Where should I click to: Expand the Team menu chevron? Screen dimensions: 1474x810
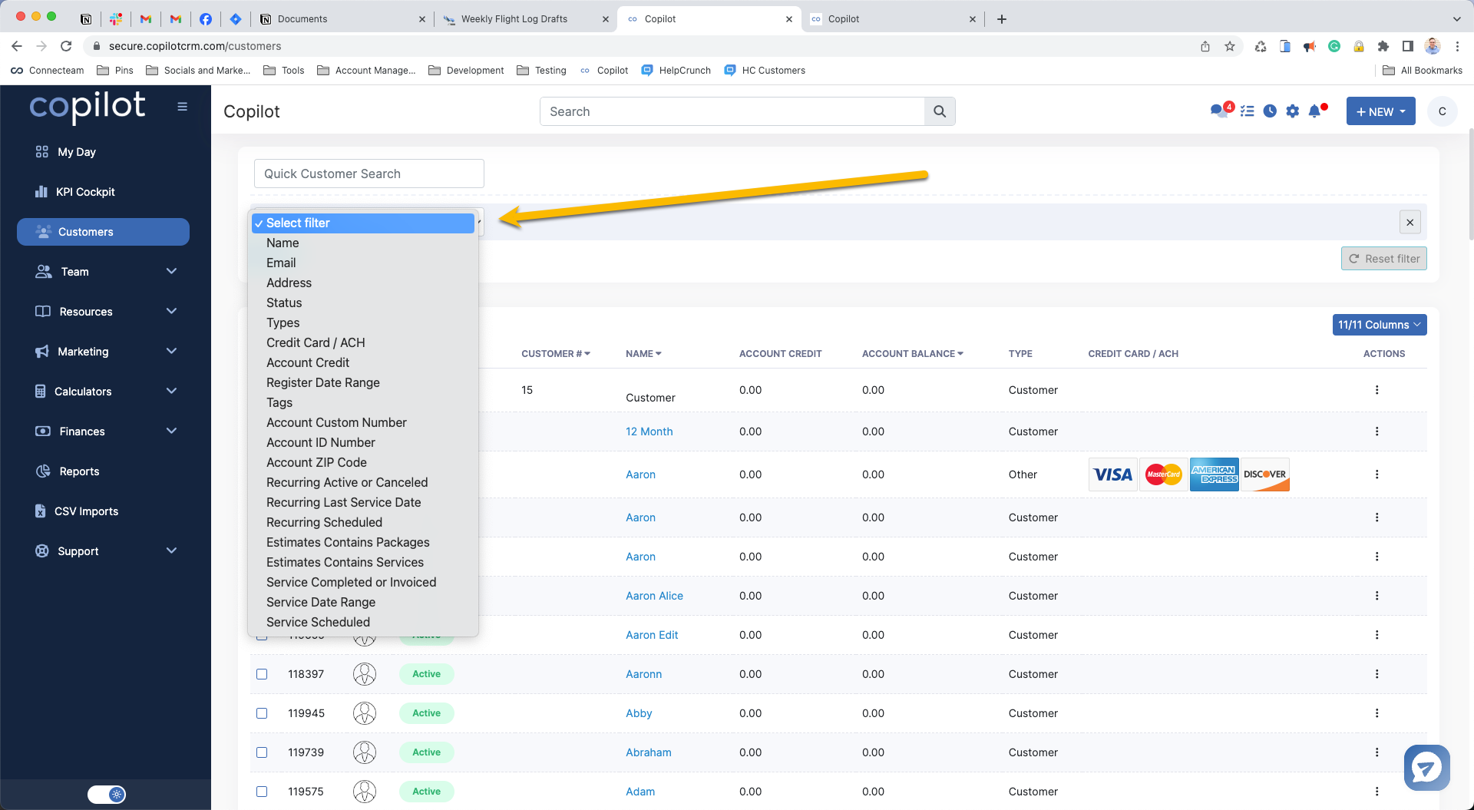[x=172, y=271]
